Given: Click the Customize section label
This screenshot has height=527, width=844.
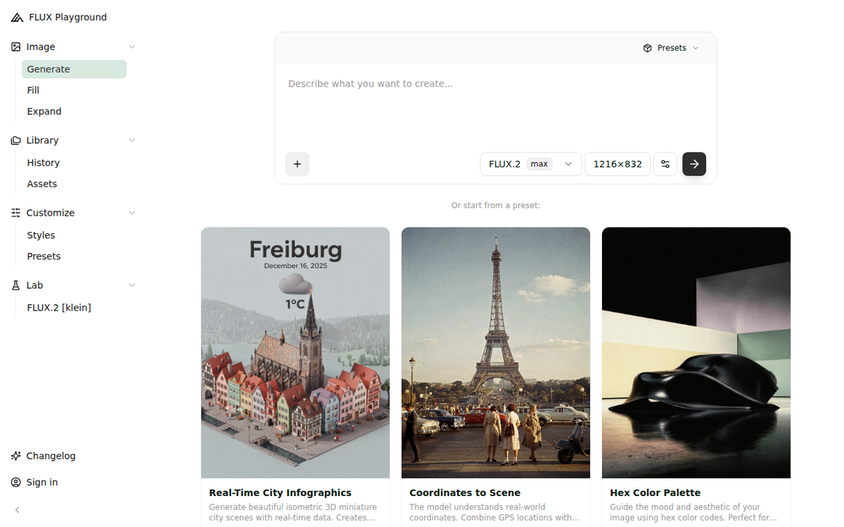Looking at the screenshot, I should pos(51,213).
